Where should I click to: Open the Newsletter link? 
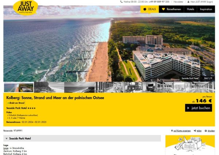click(178, 2)
